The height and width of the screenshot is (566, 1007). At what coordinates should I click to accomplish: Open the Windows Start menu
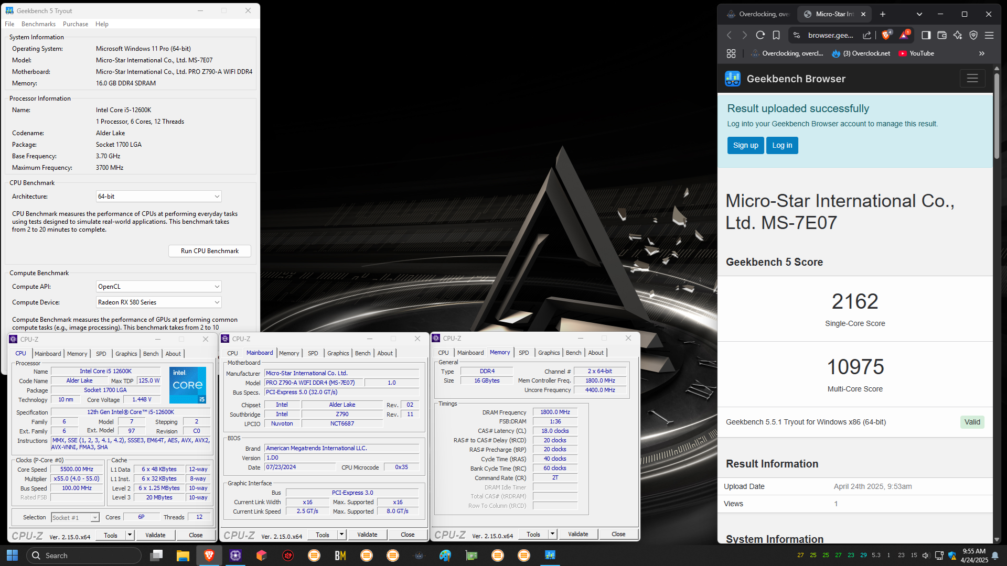point(12,556)
